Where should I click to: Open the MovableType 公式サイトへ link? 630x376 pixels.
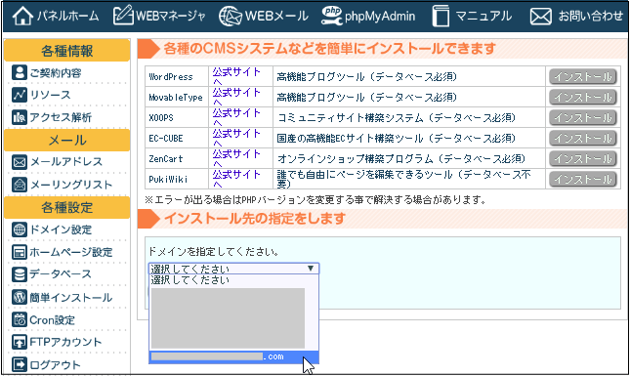pos(236,97)
